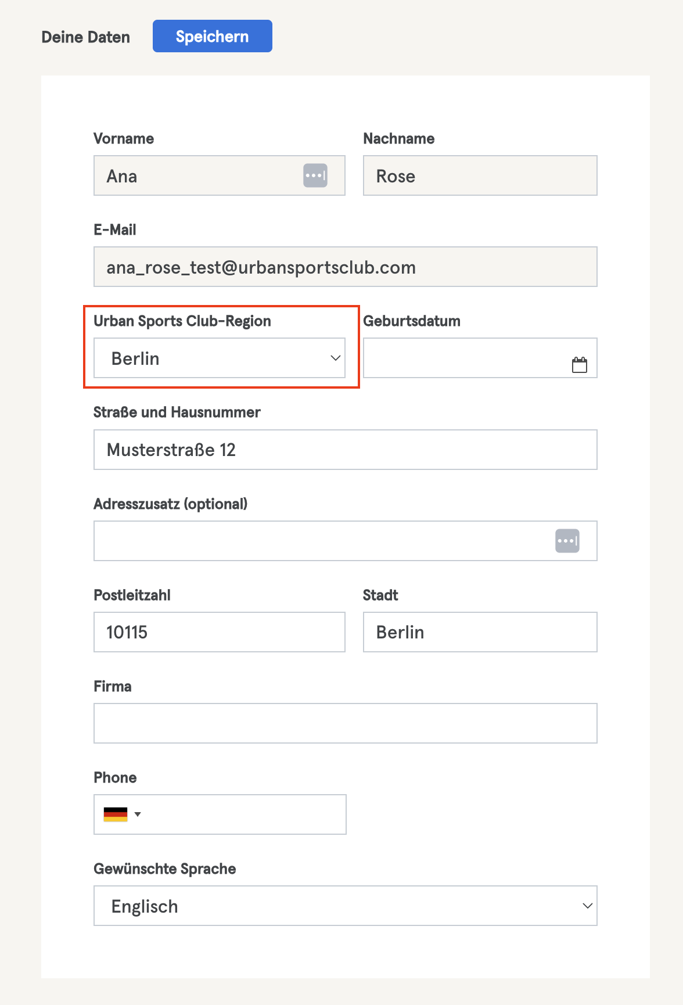Click the autofill icon in Vorname field
The width and height of the screenshot is (683, 1005).
315,175
